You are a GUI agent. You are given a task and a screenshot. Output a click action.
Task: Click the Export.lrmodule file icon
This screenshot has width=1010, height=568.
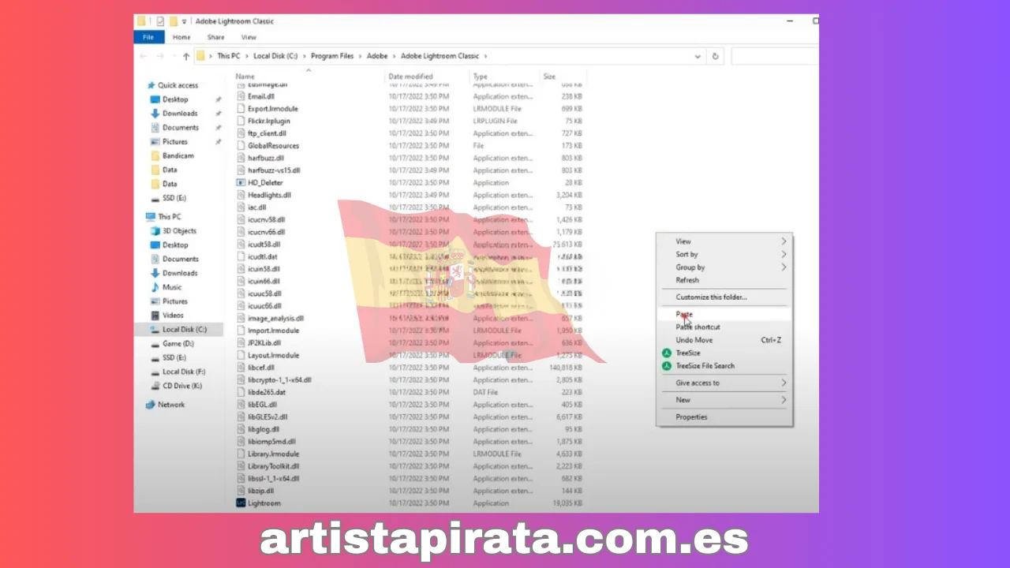click(241, 108)
